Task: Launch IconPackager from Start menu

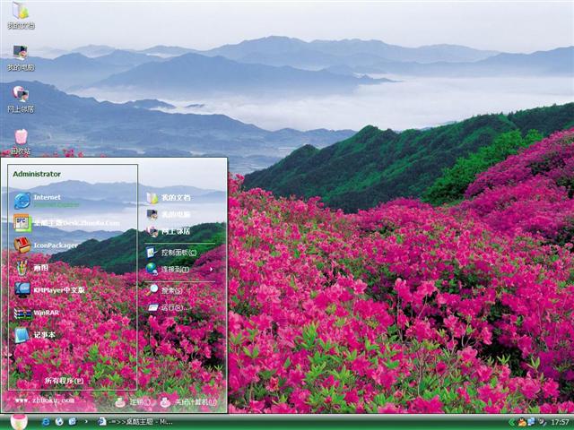Action: [x=46, y=245]
